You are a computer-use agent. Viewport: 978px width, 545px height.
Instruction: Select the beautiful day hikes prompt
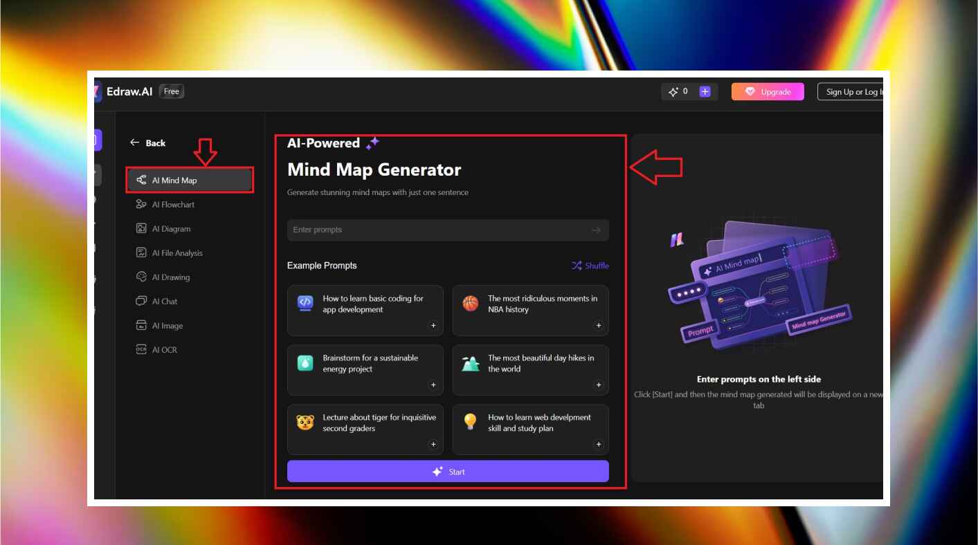pos(530,370)
